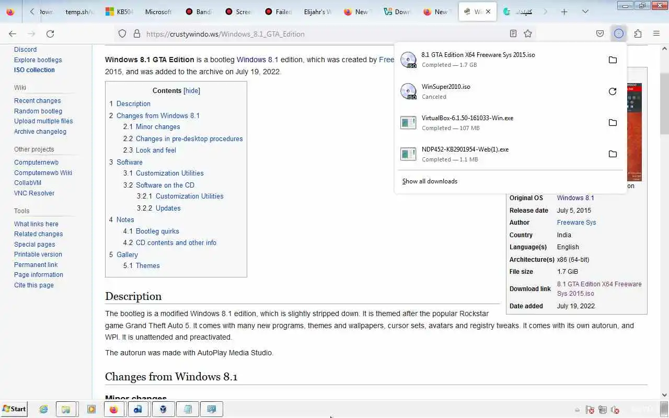Show VirtualBox-6.1.50 installer in folder
This screenshot has height=418, width=669.
tap(613, 123)
